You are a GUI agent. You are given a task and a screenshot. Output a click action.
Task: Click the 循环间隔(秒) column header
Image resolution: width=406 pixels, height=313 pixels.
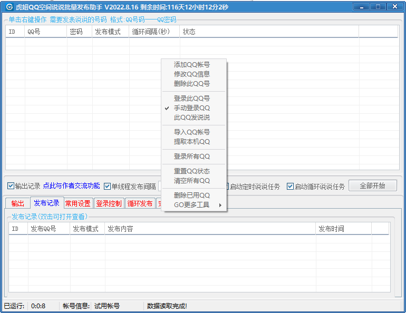coord(154,32)
